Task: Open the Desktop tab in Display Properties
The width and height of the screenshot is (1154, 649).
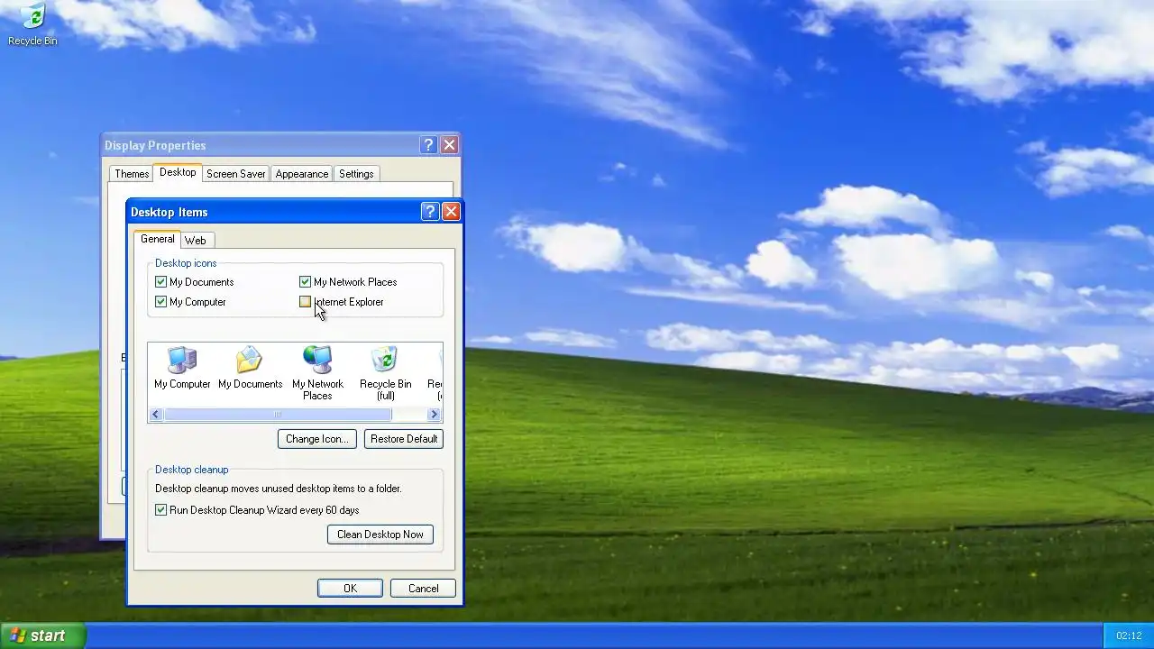Action: (x=178, y=172)
